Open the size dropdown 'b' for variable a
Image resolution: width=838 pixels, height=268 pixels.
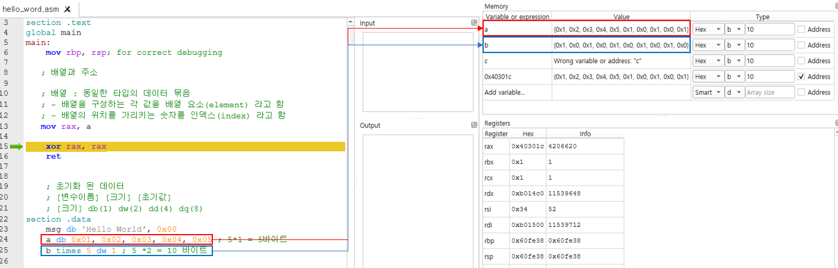point(734,29)
